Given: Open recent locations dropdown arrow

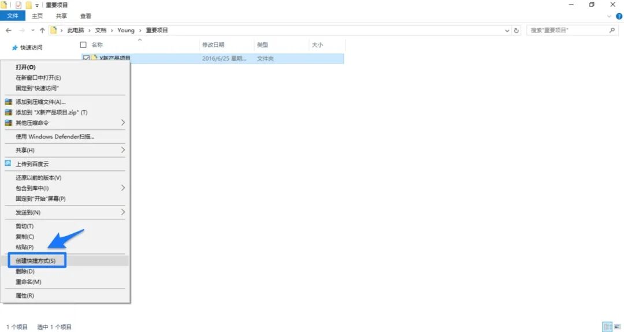Looking at the screenshot, I should pyautogui.click(x=32, y=30).
